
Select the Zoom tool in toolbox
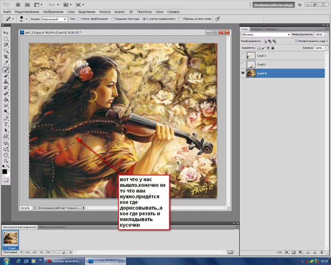pyautogui.click(x=6, y=161)
